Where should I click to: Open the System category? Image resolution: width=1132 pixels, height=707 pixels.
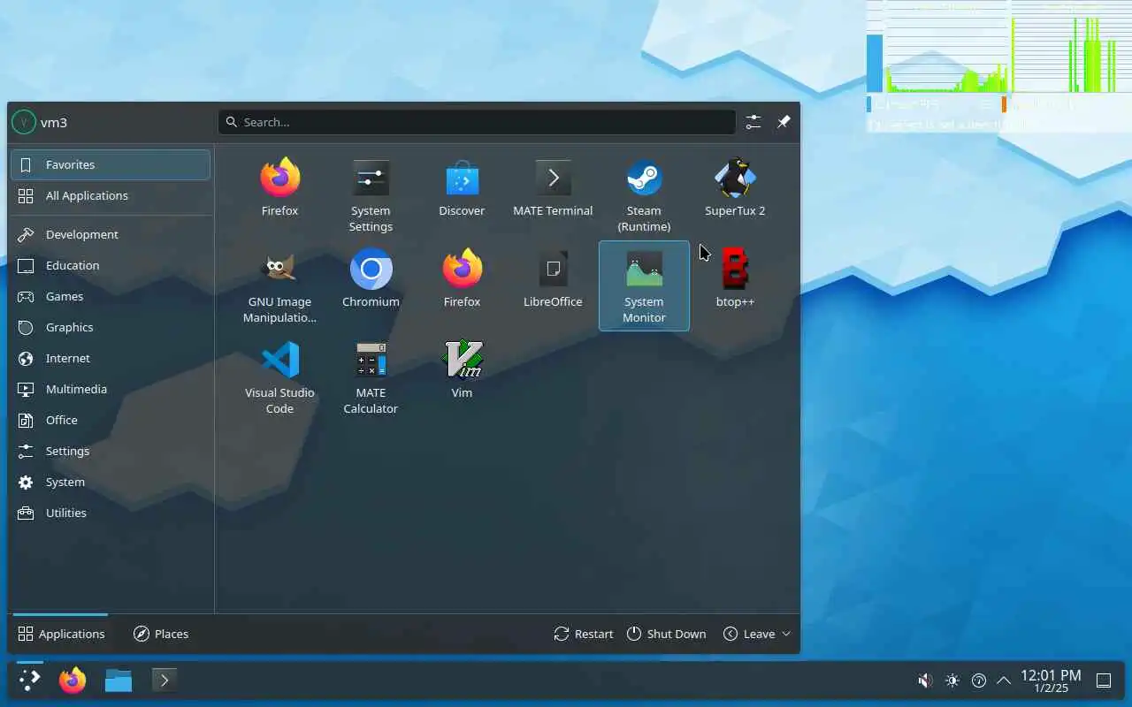click(x=111, y=482)
